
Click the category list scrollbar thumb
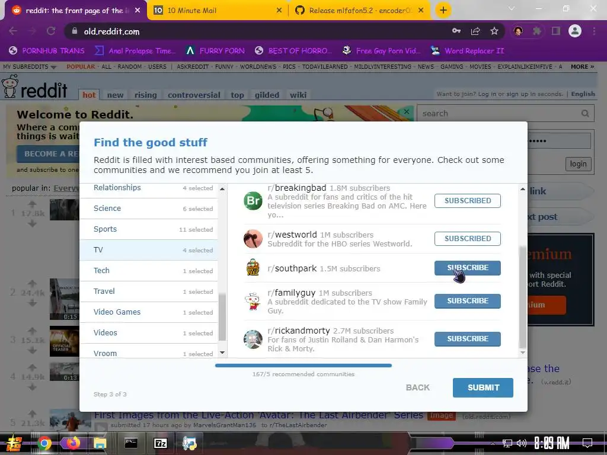[x=222, y=318]
